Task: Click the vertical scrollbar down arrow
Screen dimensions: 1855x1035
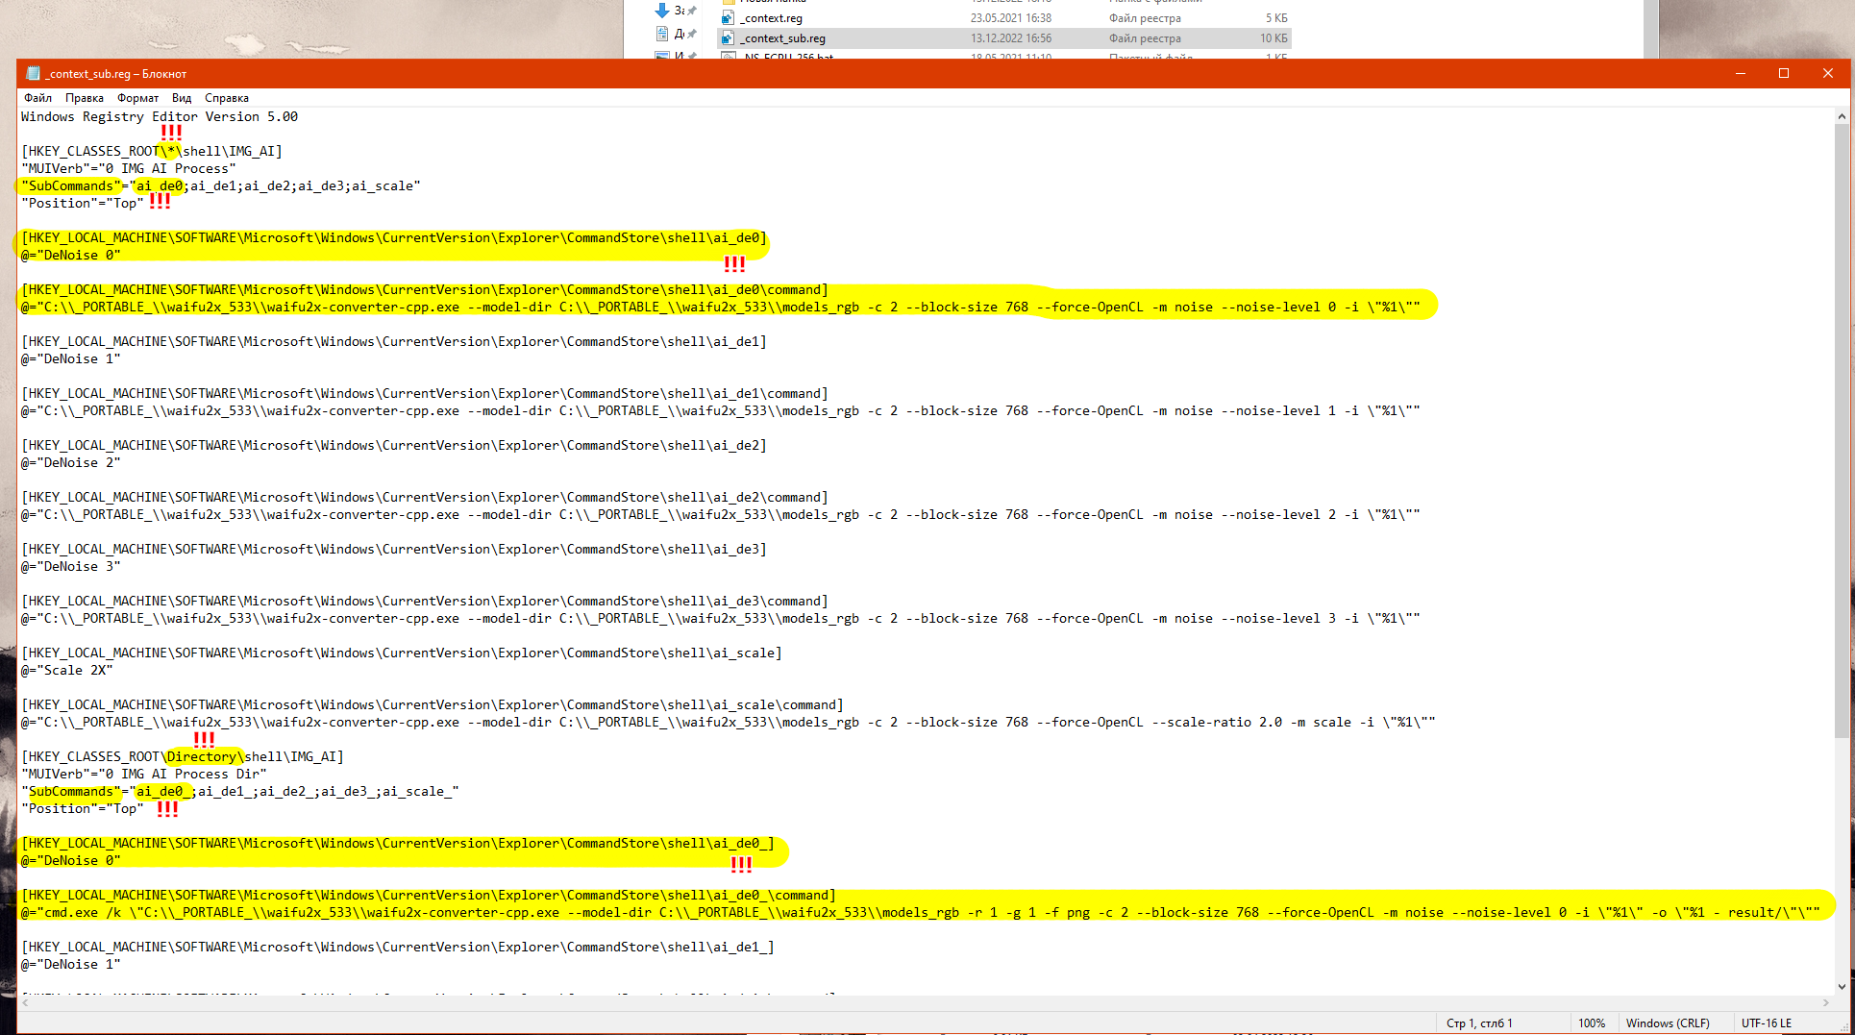Action: [1842, 986]
